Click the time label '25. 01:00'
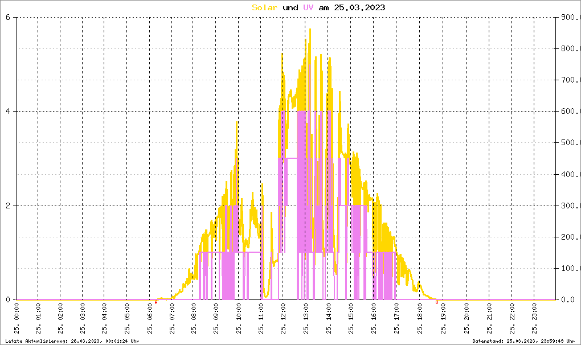Screen dimensions: 581x345 pos(39,319)
